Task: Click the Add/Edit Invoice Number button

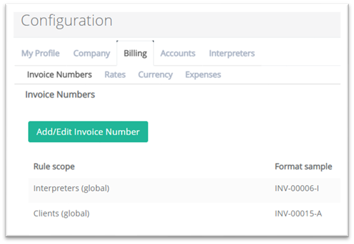Action: [x=88, y=132]
